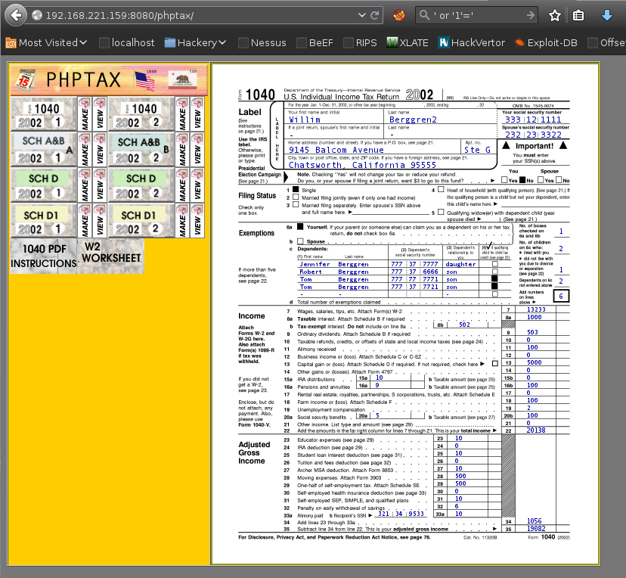
Task: Open the HackVertor bookmark on the toolbar
Action: (x=472, y=43)
